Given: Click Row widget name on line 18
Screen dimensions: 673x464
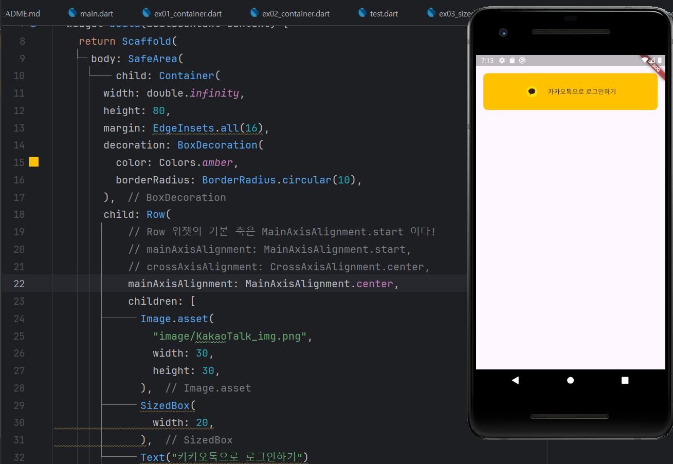Looking at the screenshot, I should [156, 214].
